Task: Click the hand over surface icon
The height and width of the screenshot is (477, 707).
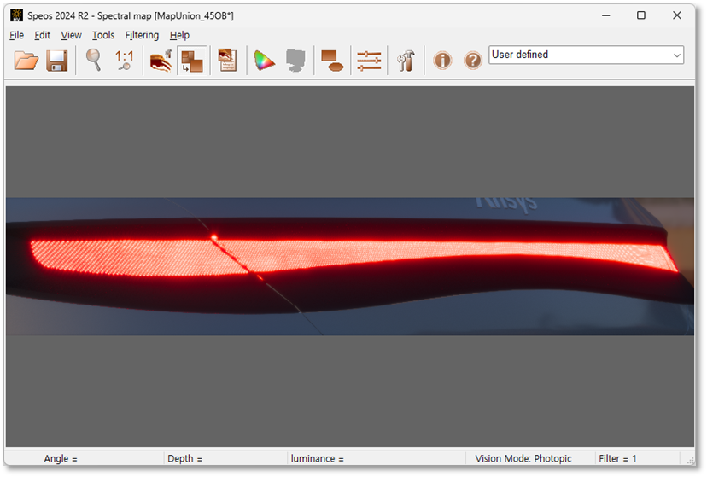Action: tap(161, 61)
